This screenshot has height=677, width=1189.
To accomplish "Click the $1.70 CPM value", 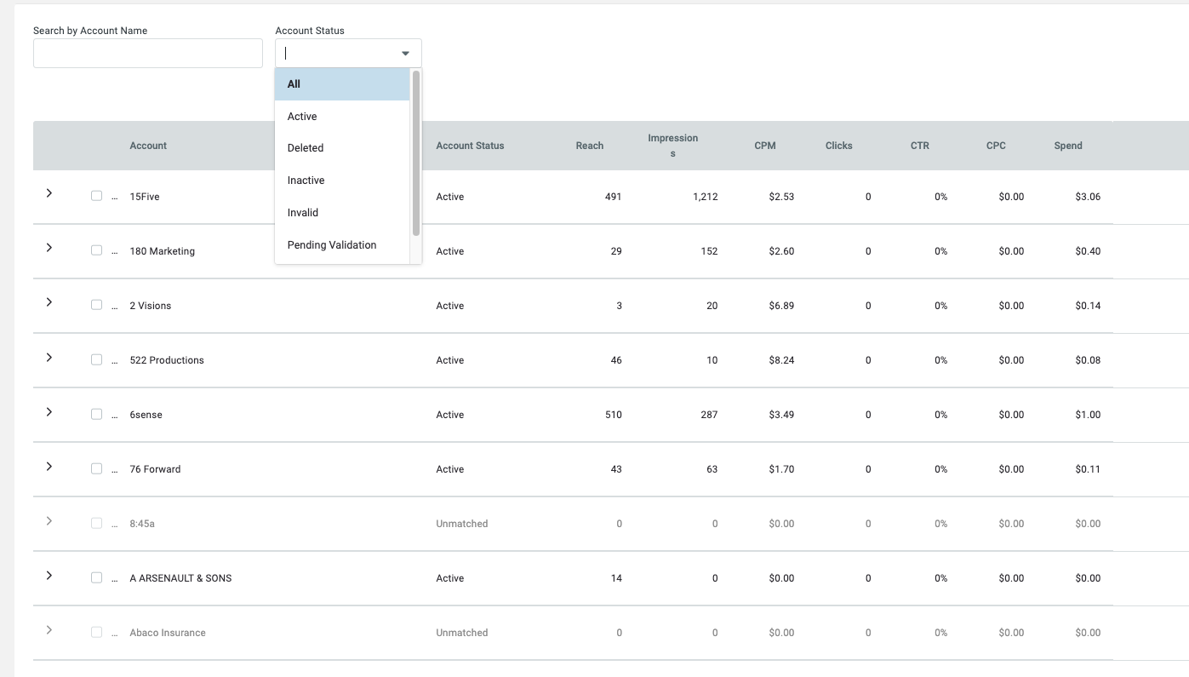I will click(781, 469).
